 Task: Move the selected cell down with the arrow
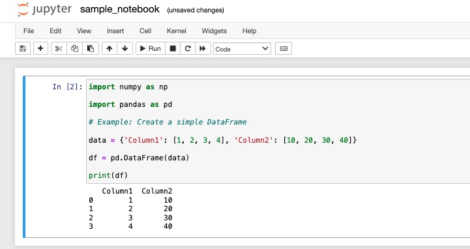tap(125, 48)
